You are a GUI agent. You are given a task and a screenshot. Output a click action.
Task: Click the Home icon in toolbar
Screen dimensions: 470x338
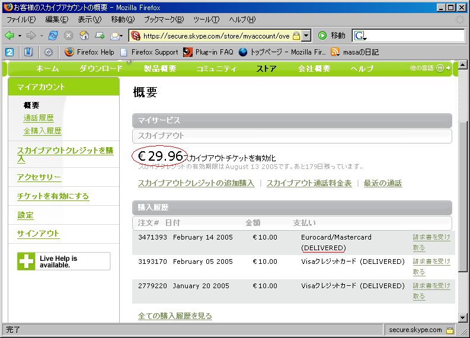pos(84,36)
